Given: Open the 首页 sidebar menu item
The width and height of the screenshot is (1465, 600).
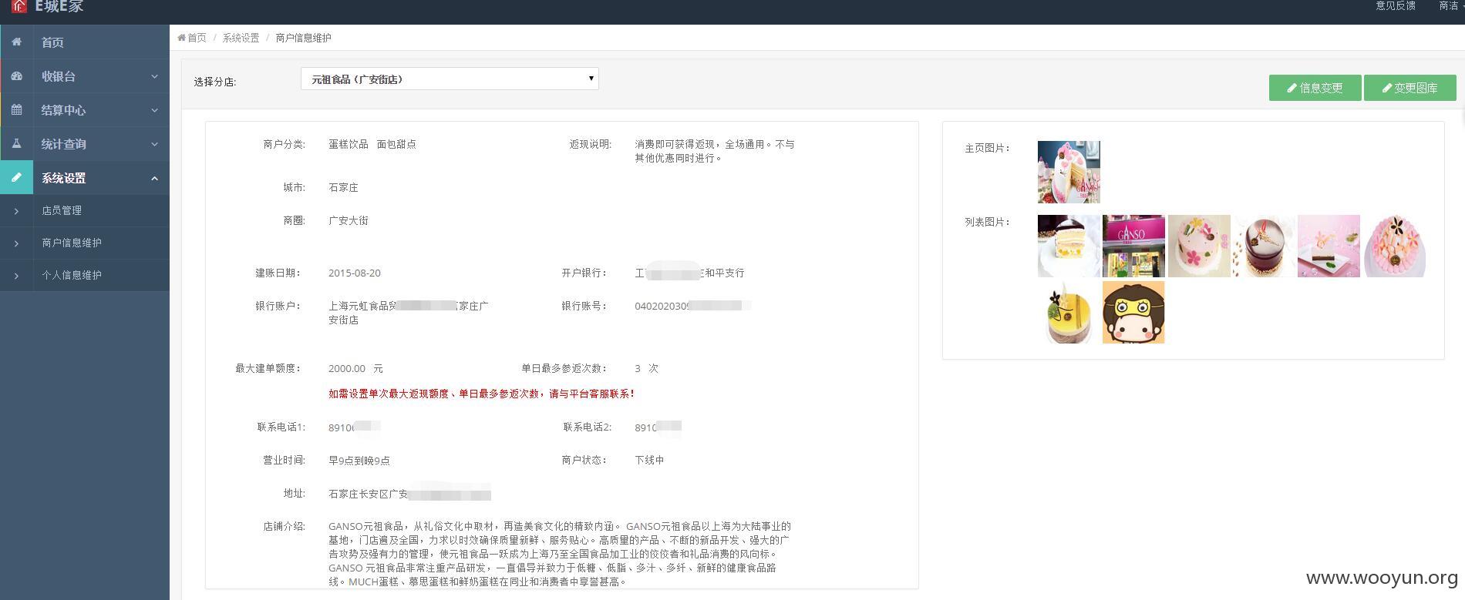Looking at the screenshot, I should tap(85, 42).
